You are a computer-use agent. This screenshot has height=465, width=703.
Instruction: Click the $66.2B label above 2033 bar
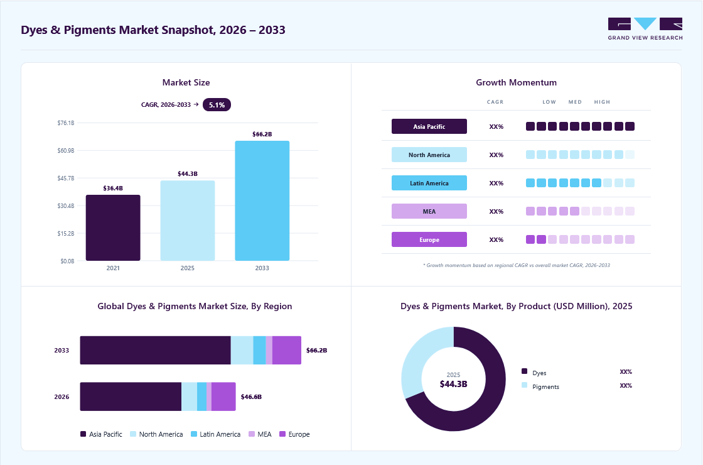[x=262, y=134]
